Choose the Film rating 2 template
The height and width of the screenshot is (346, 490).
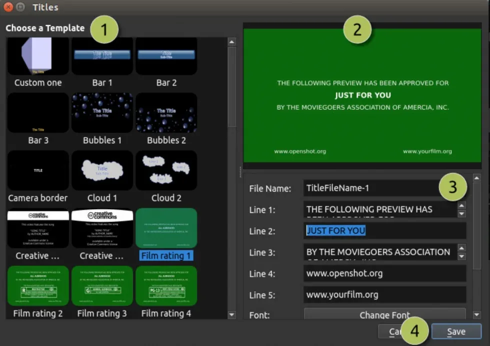pyautogui.click(x=38, y=286)
